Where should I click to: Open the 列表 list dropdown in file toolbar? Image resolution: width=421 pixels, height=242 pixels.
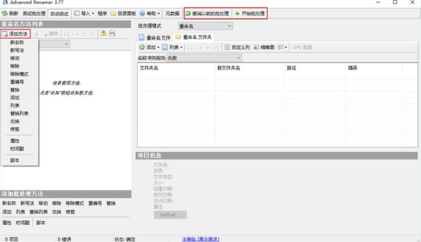173,47
